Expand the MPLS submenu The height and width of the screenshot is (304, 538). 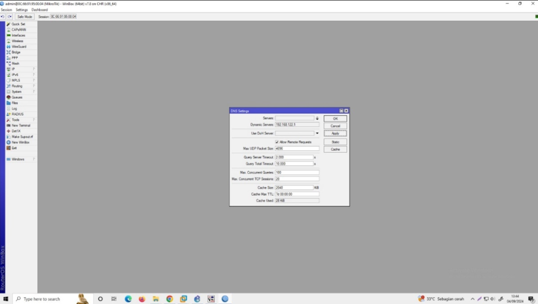(x=21, y=80)
